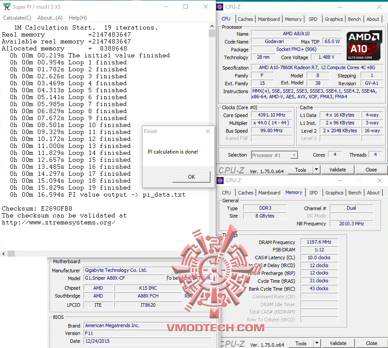This screenshot has width=388, height=348.
Task: Click Validate in top CPU-Z window
Action: (x=338, y=170)
